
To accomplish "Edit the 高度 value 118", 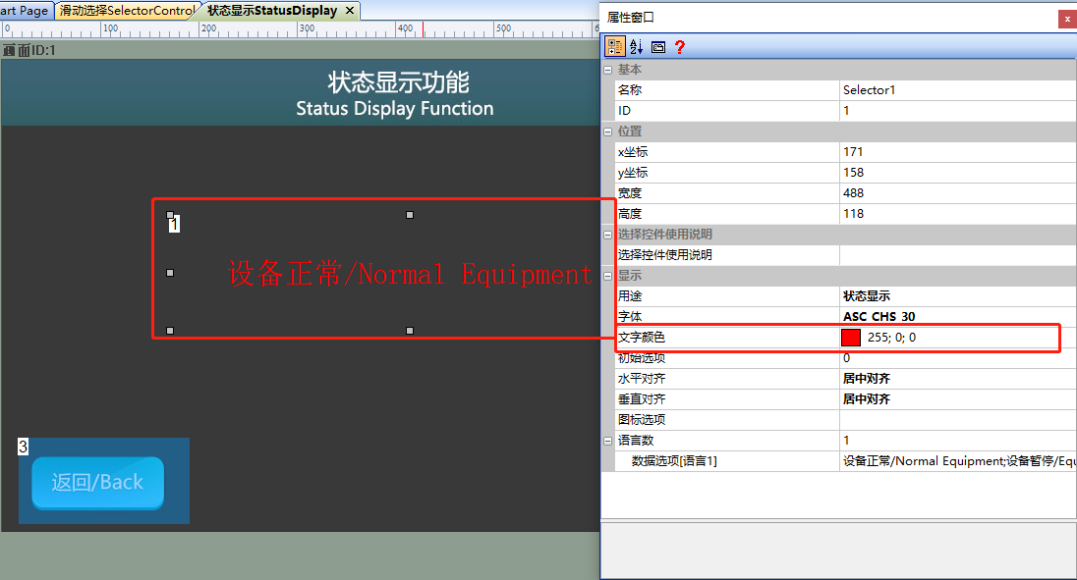I will (x=957, y=214).
